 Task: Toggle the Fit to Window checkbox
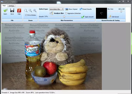click(x=26, y=15)
